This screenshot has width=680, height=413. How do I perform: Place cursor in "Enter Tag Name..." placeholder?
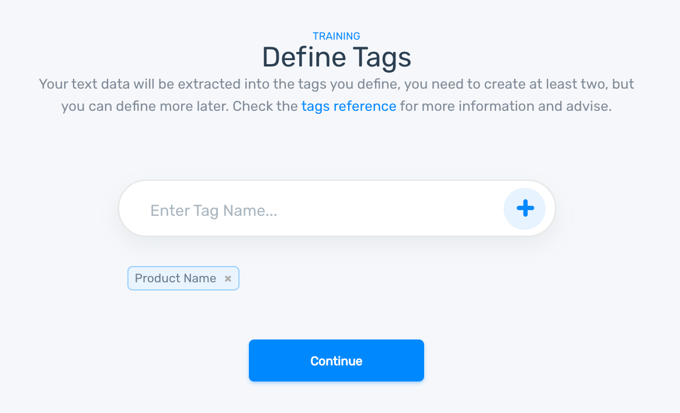click(x=214, y=211)
